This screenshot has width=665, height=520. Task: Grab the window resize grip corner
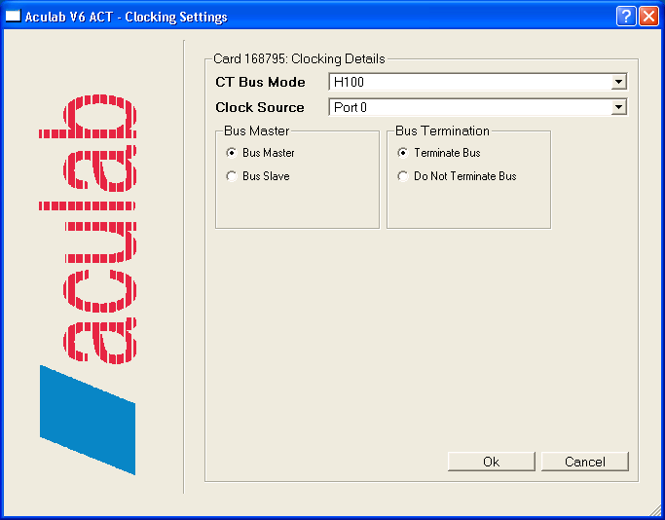coord(654,509)
